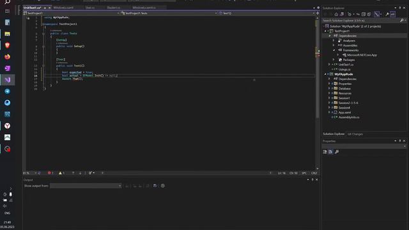Click Show All Files icon in Solution Explorer

click(369, 14)
